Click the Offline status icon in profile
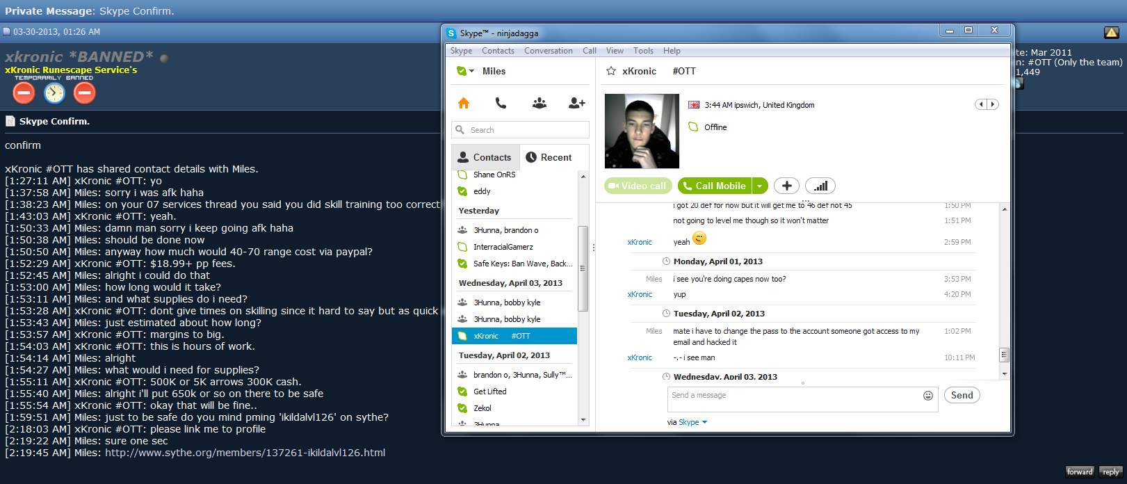 tap(693, 127)
